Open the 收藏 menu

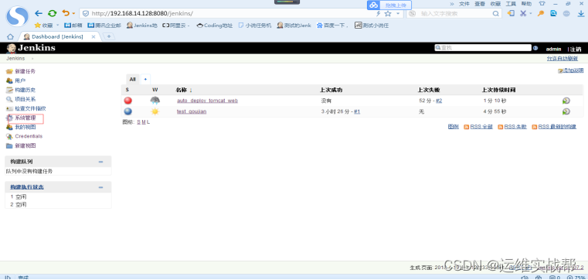click(x=495, y=4)
